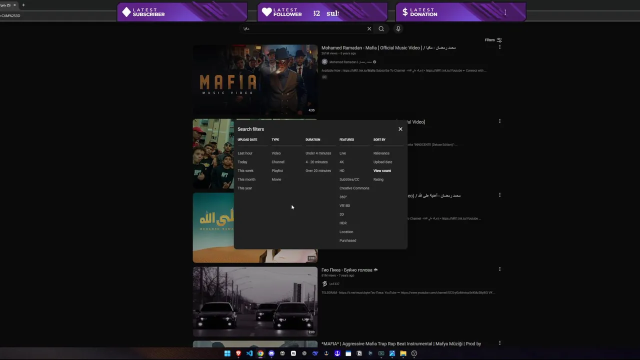Enable VR180 feature filter

(344, 205)
